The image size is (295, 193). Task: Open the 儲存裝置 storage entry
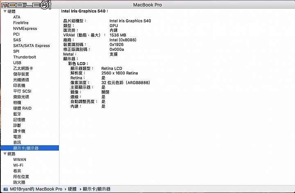click(21, 74)
